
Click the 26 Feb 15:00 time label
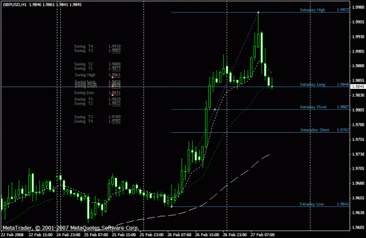click(x=207, y=234)
